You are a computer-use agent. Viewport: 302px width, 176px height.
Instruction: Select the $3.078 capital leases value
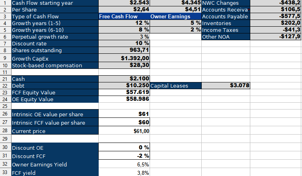[226, 86]
